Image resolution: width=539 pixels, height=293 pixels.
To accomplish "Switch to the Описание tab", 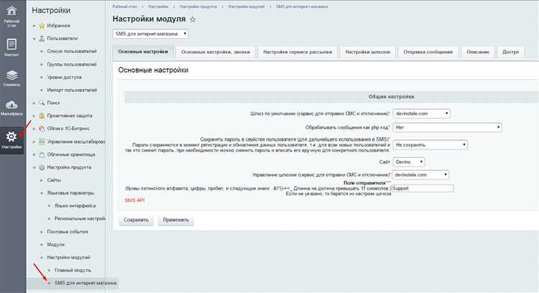I will click(x=478, y=52).
